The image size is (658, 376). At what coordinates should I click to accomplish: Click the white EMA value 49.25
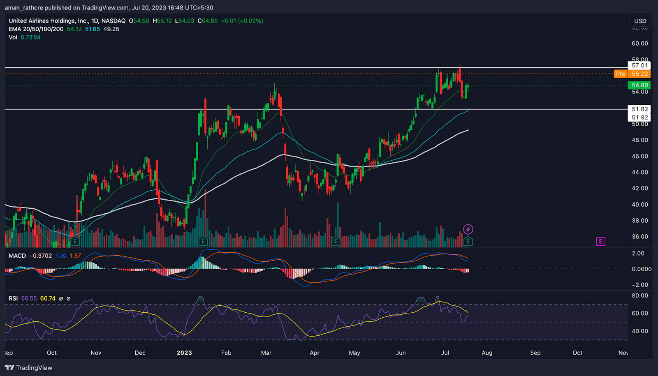(111, 29)
